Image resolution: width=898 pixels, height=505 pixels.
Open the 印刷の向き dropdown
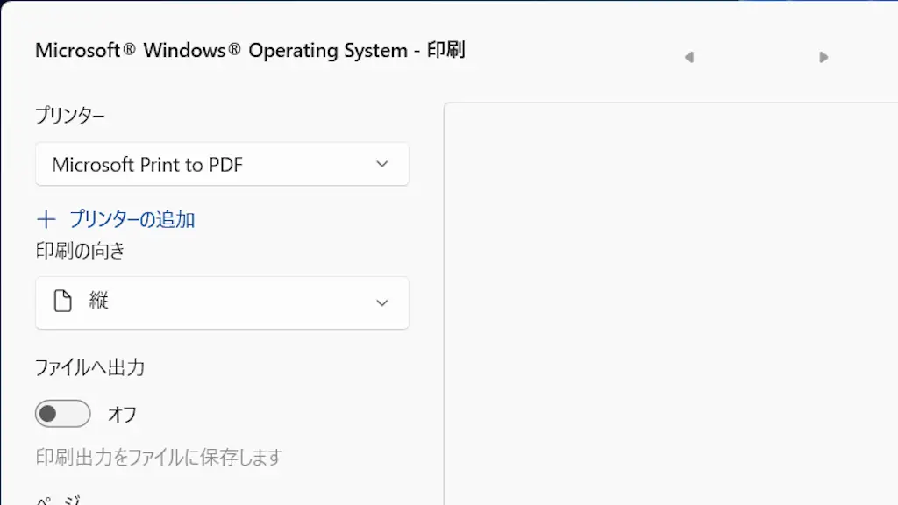pos(221,302)
